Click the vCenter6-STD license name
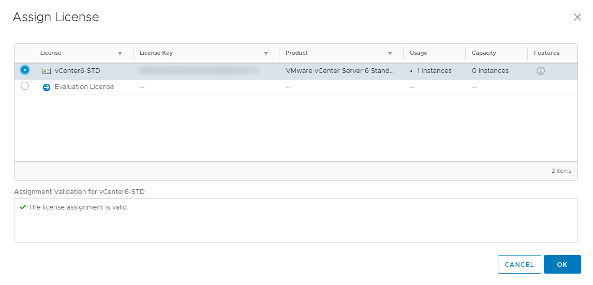 pos(77,71)
